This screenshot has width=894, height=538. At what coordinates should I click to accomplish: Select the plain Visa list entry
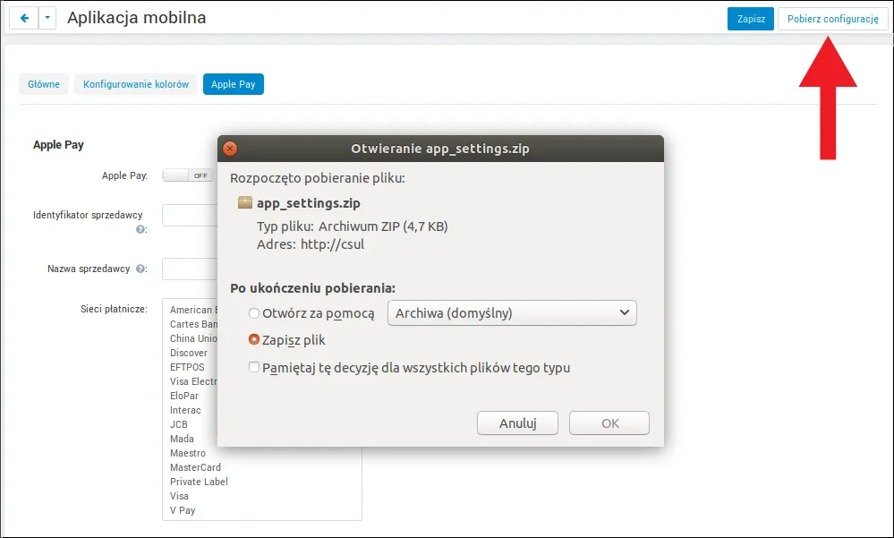[179, 496]
